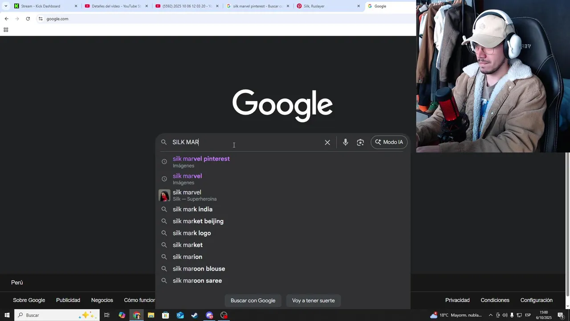Open Outlook from the taskbar
The image size is (570, 321).
coord(180,315)
